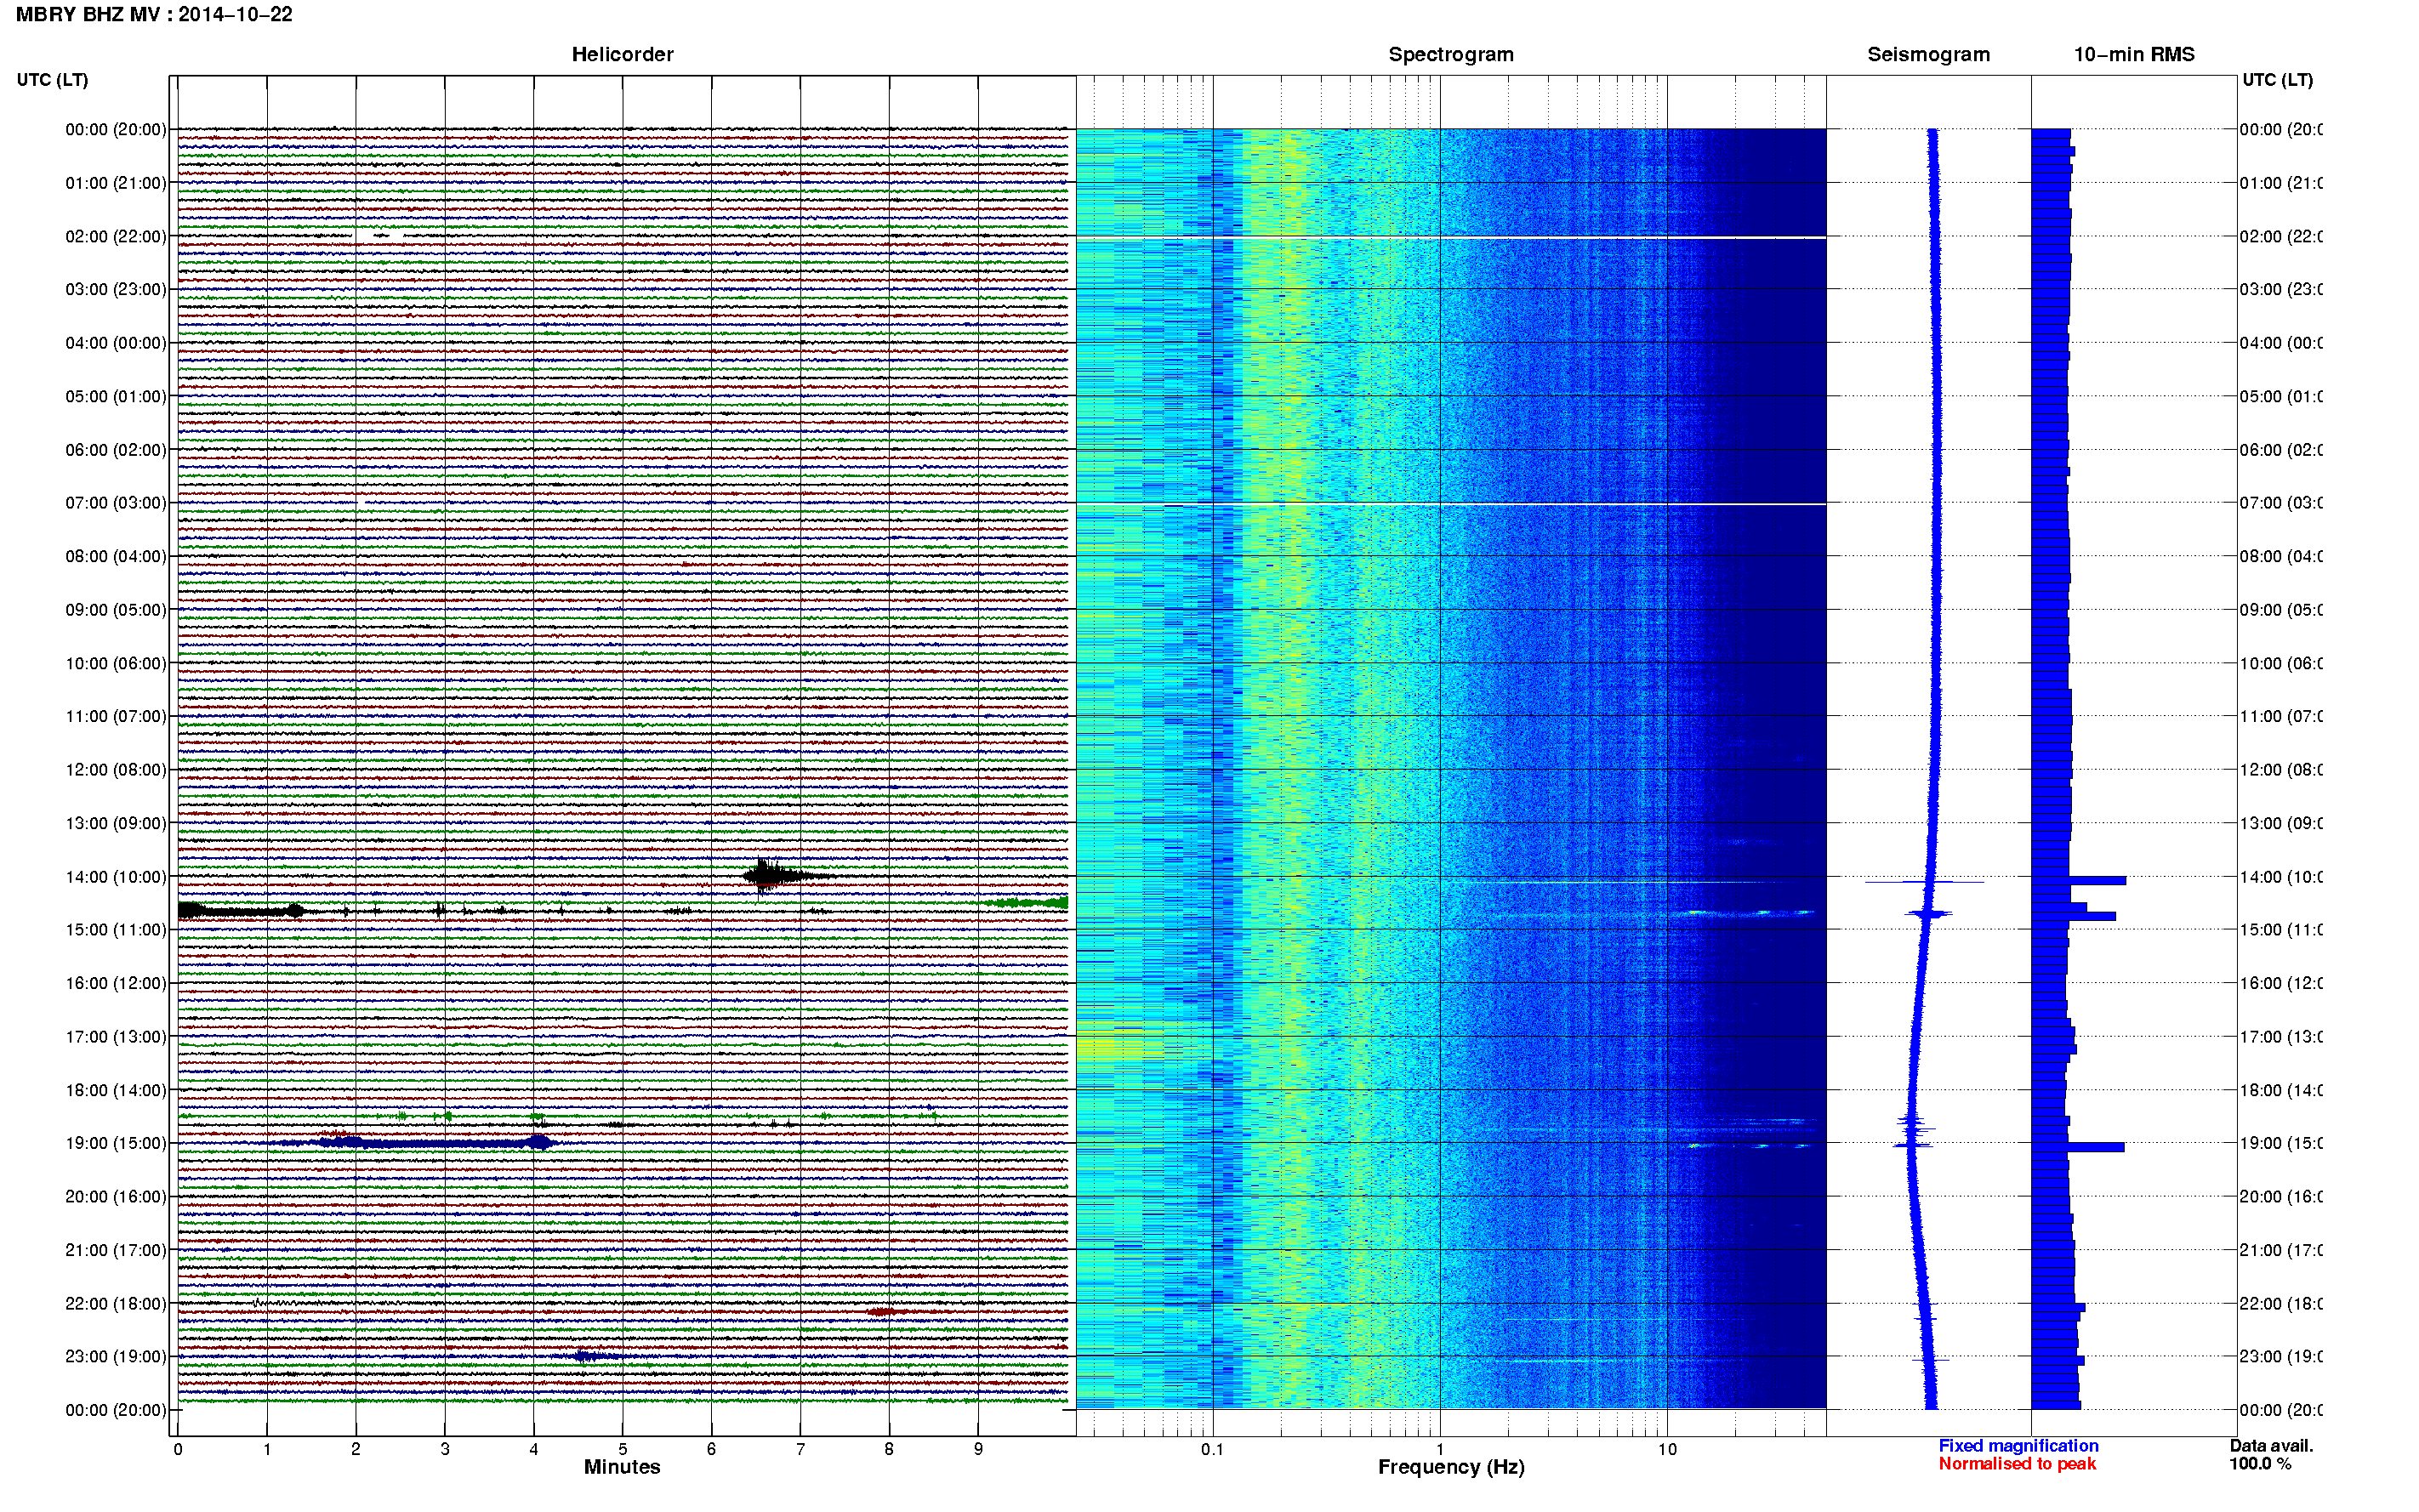This screenshot has height=1512, width=2419.
Task: Click the left time label '02:00 (22:00)'
Action: click(116, 237)
